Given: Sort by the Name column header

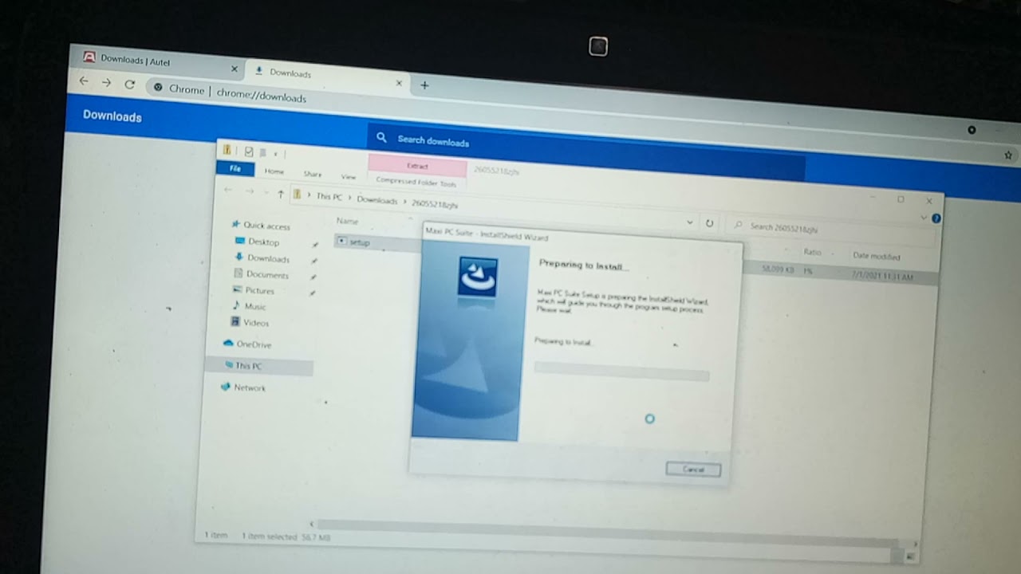Looking at the screenshot, I should 347,221.
